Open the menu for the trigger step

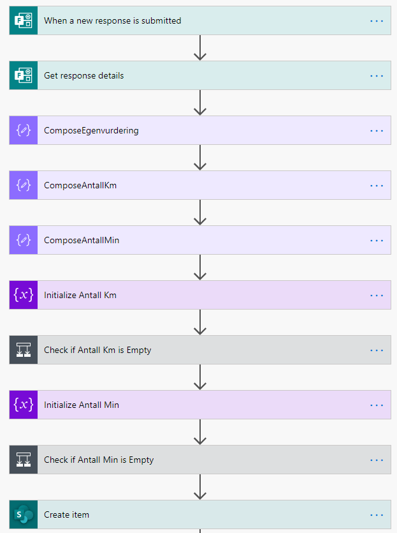(377, 21)
